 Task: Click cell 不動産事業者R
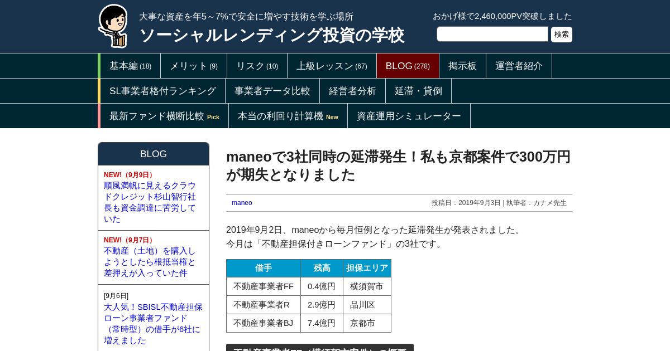pos(264,305)
